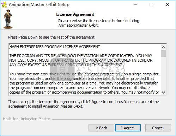Click the Press Page Down instruction text
Image resolution: width=176 pixels, height=136 pixels.
point(52,37)
